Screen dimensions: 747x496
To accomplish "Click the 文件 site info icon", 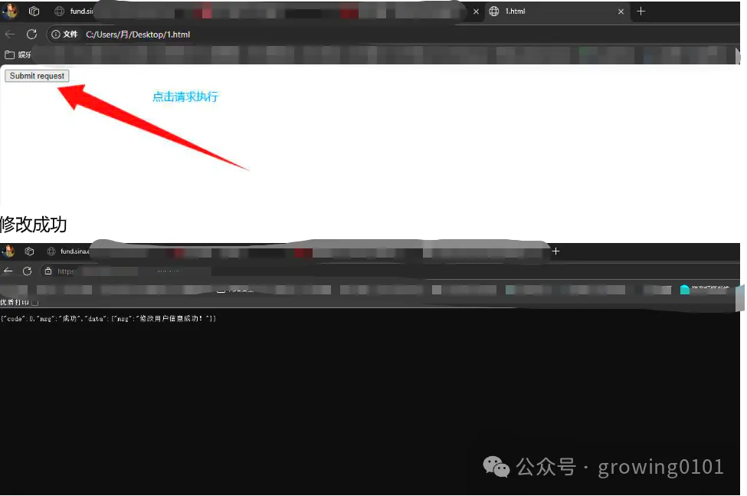I will click(64, 34).
